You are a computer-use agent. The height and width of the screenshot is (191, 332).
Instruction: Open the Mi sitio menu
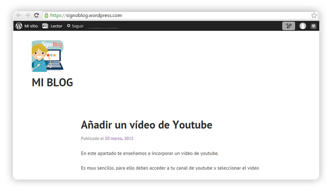pyautogui.click(x=31, y=26)
